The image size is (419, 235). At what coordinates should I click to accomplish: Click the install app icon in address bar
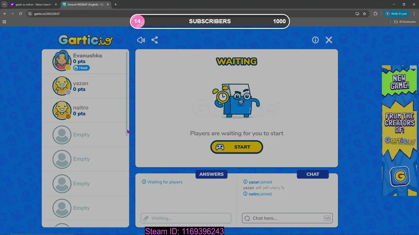(357, 14)
